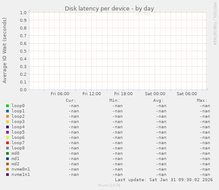Click the 'Avg:' column header
This screenshot has height=190, width=219.
coord(158,101)
